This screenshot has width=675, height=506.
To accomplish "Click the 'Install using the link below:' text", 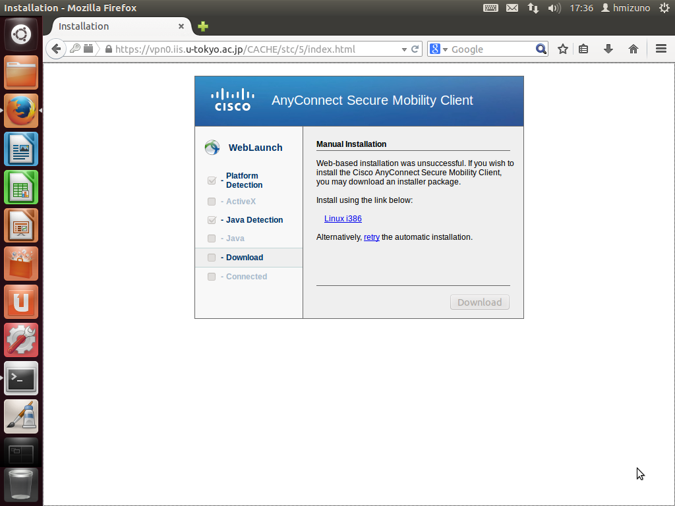I will 364,200.
